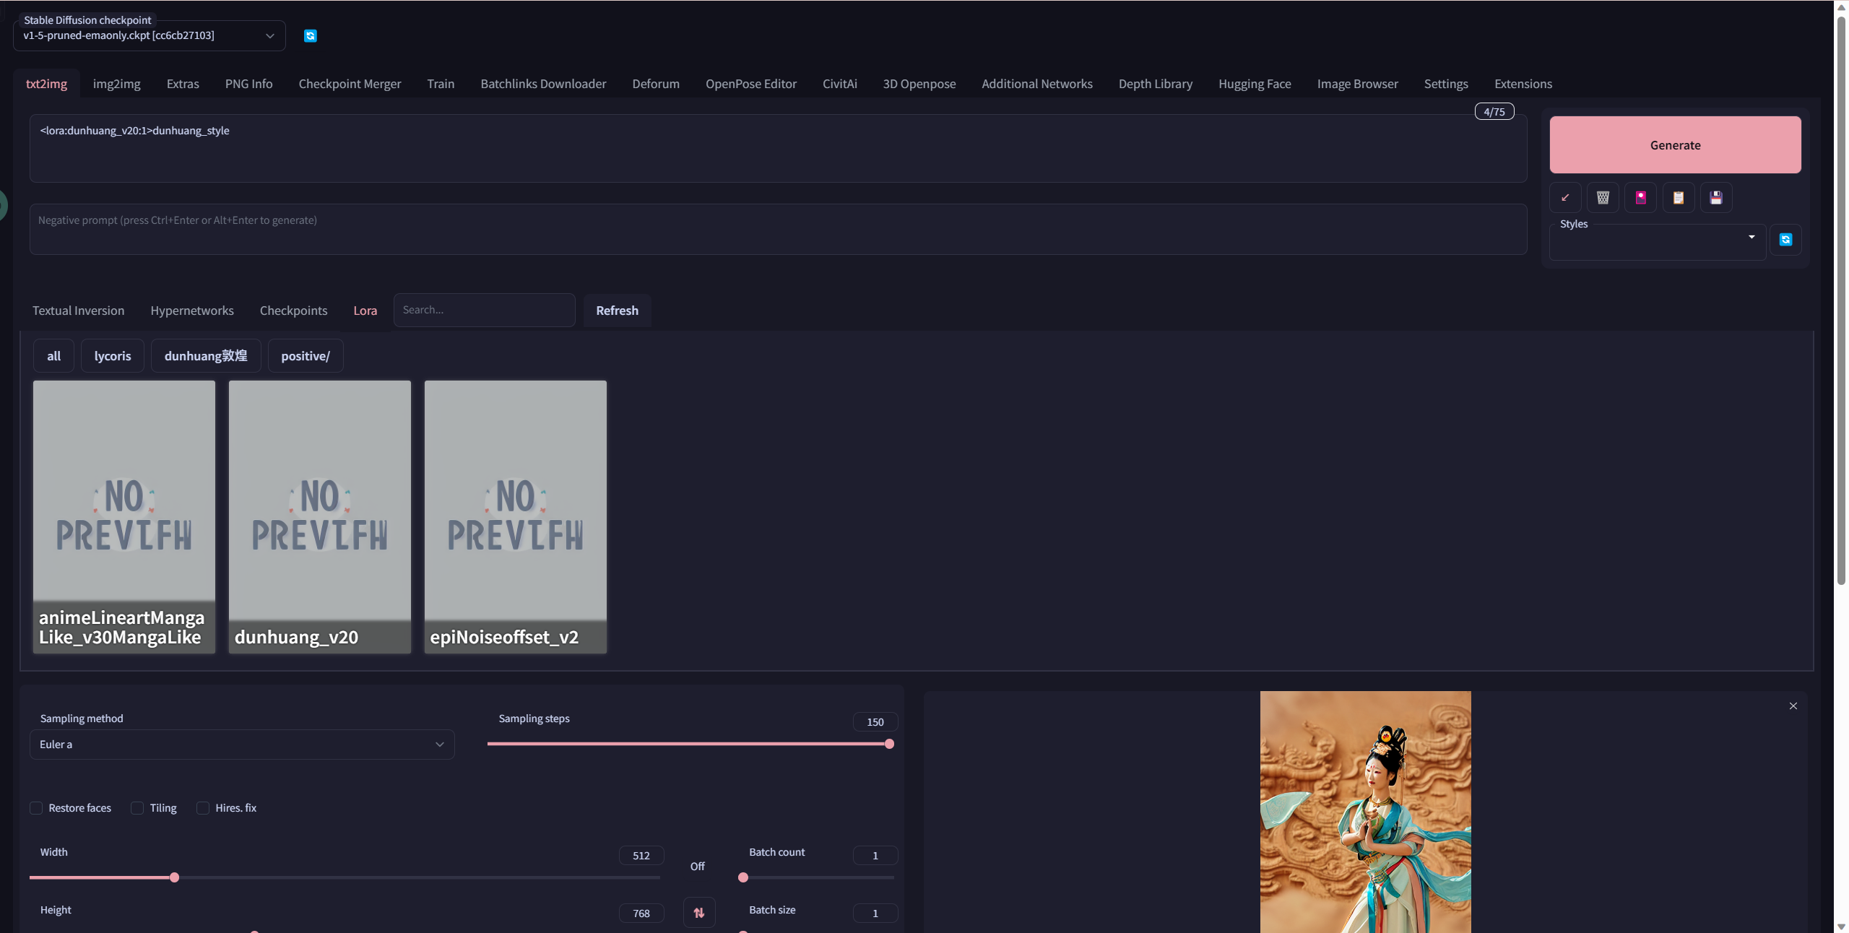Viewport: 1849px width, 933px height.
Task: Click the Refresh button beside the search box
Action: click(x=617, y=311)
